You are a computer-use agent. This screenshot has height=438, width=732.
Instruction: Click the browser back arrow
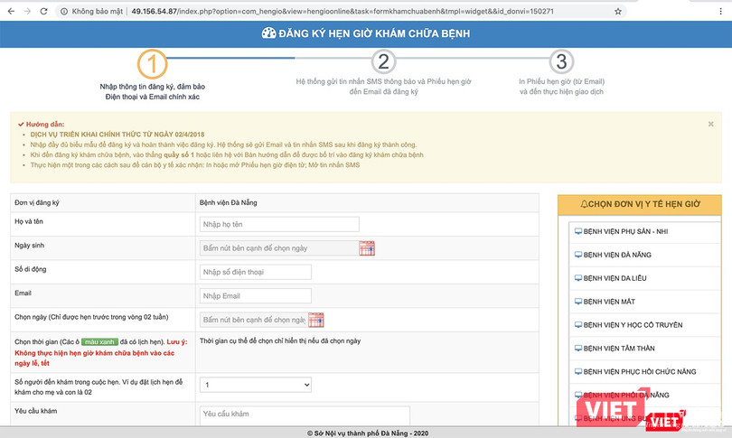[x=7, y=12]
